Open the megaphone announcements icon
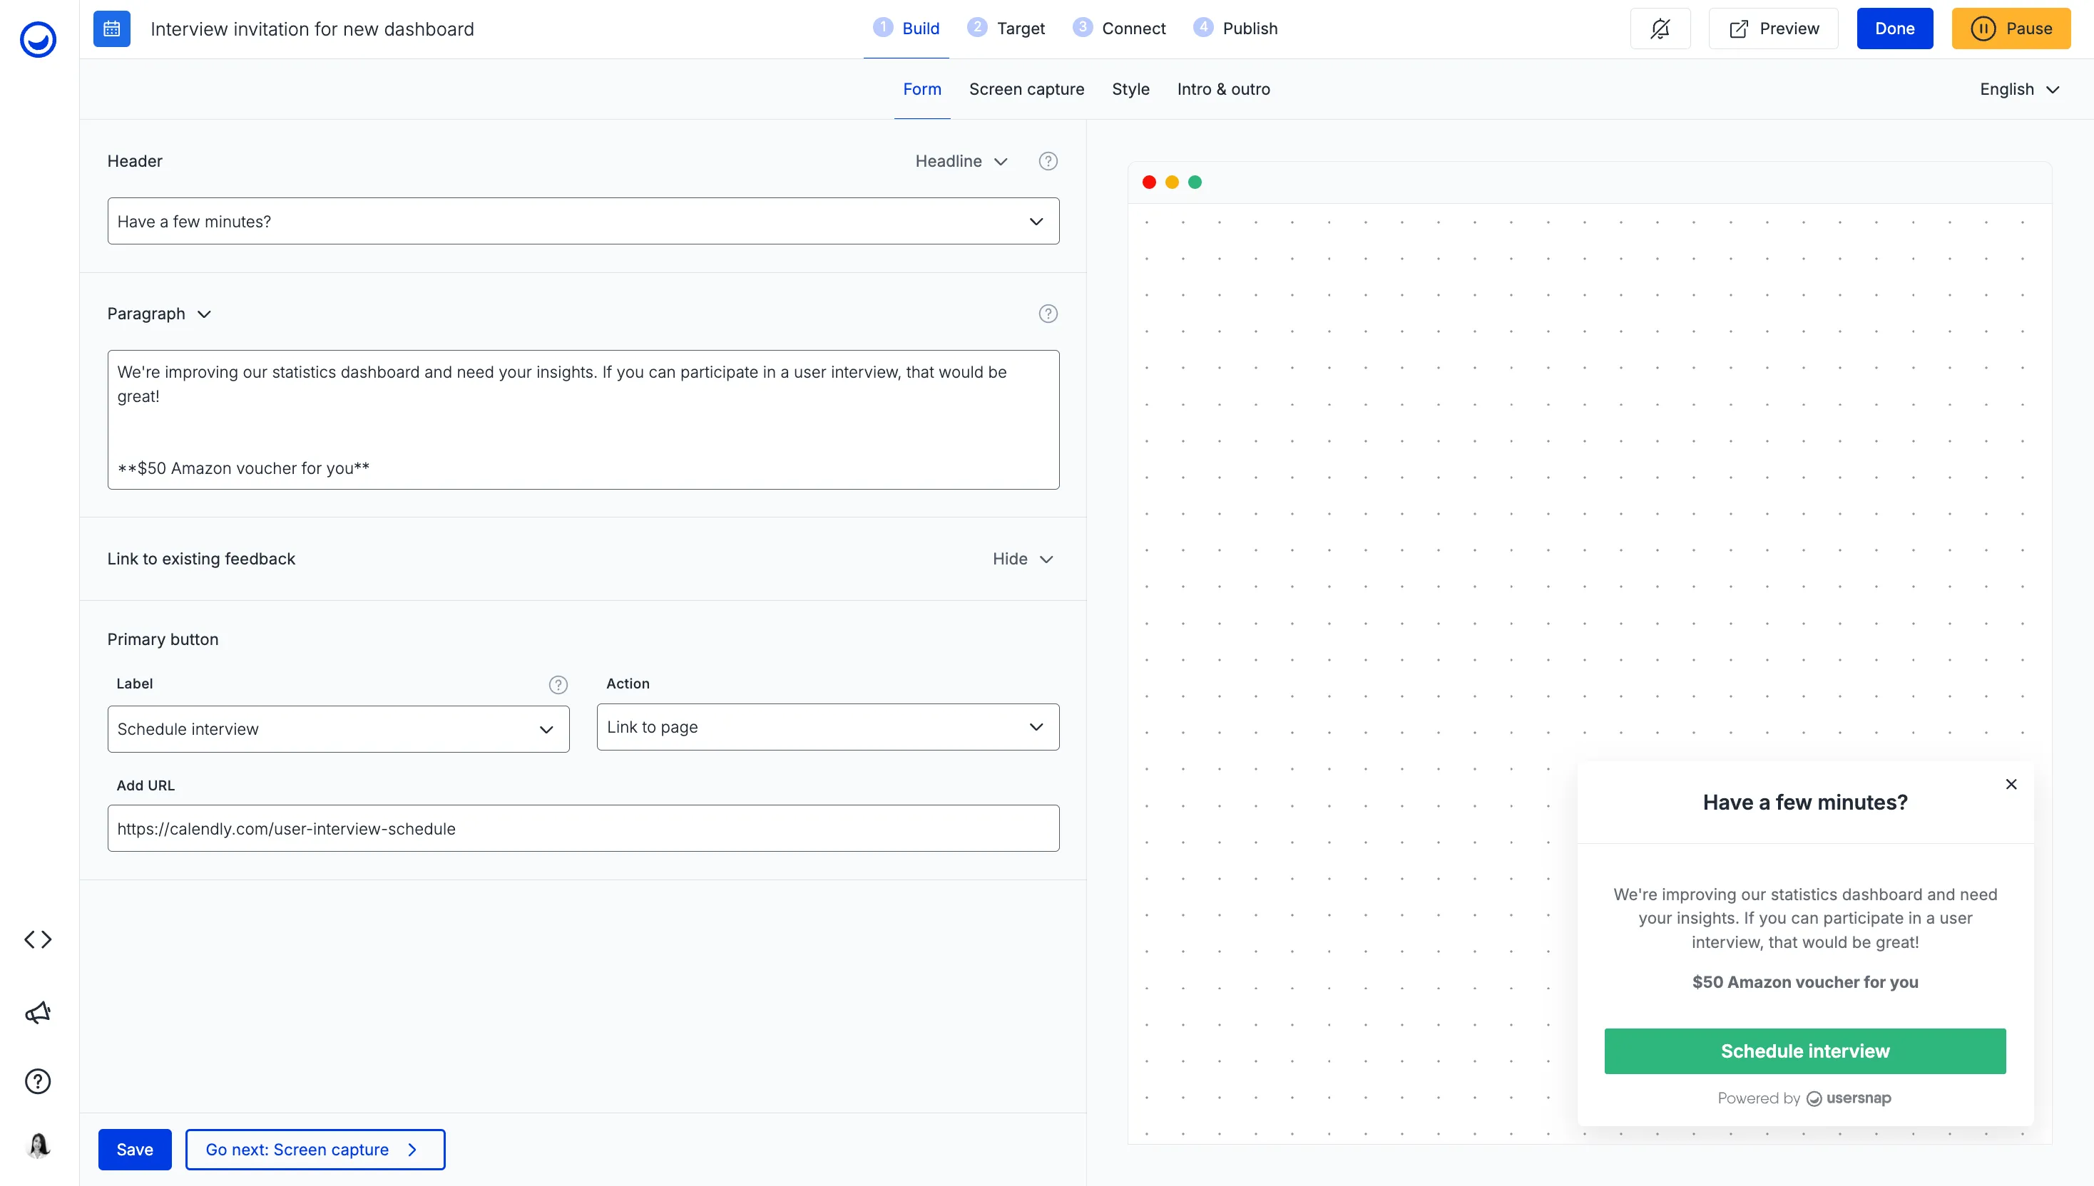Image resolution: width=2094 pixels, height=1186 pixels. (38, 1013)
